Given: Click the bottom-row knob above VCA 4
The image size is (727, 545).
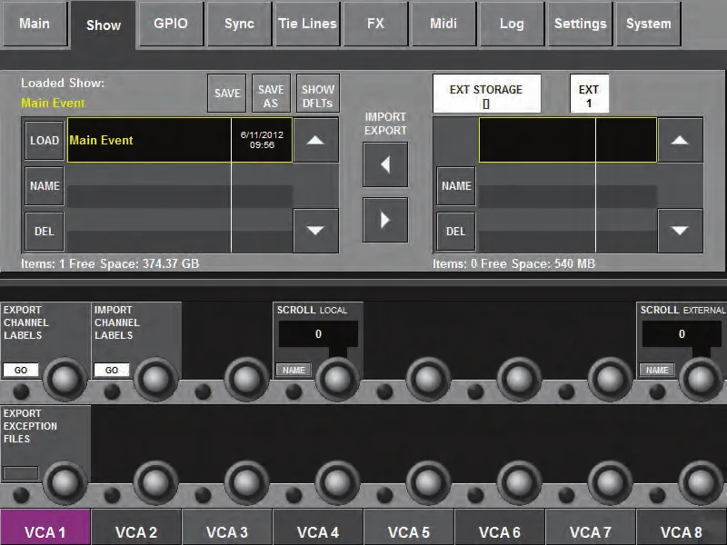Looking at the screenshot, I should point(337,482).
